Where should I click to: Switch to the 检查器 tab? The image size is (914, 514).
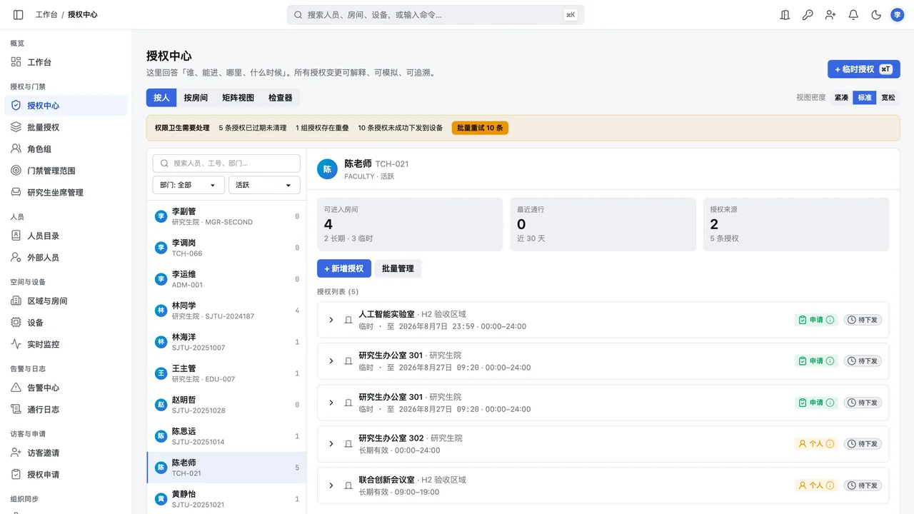tap(280, 98)
